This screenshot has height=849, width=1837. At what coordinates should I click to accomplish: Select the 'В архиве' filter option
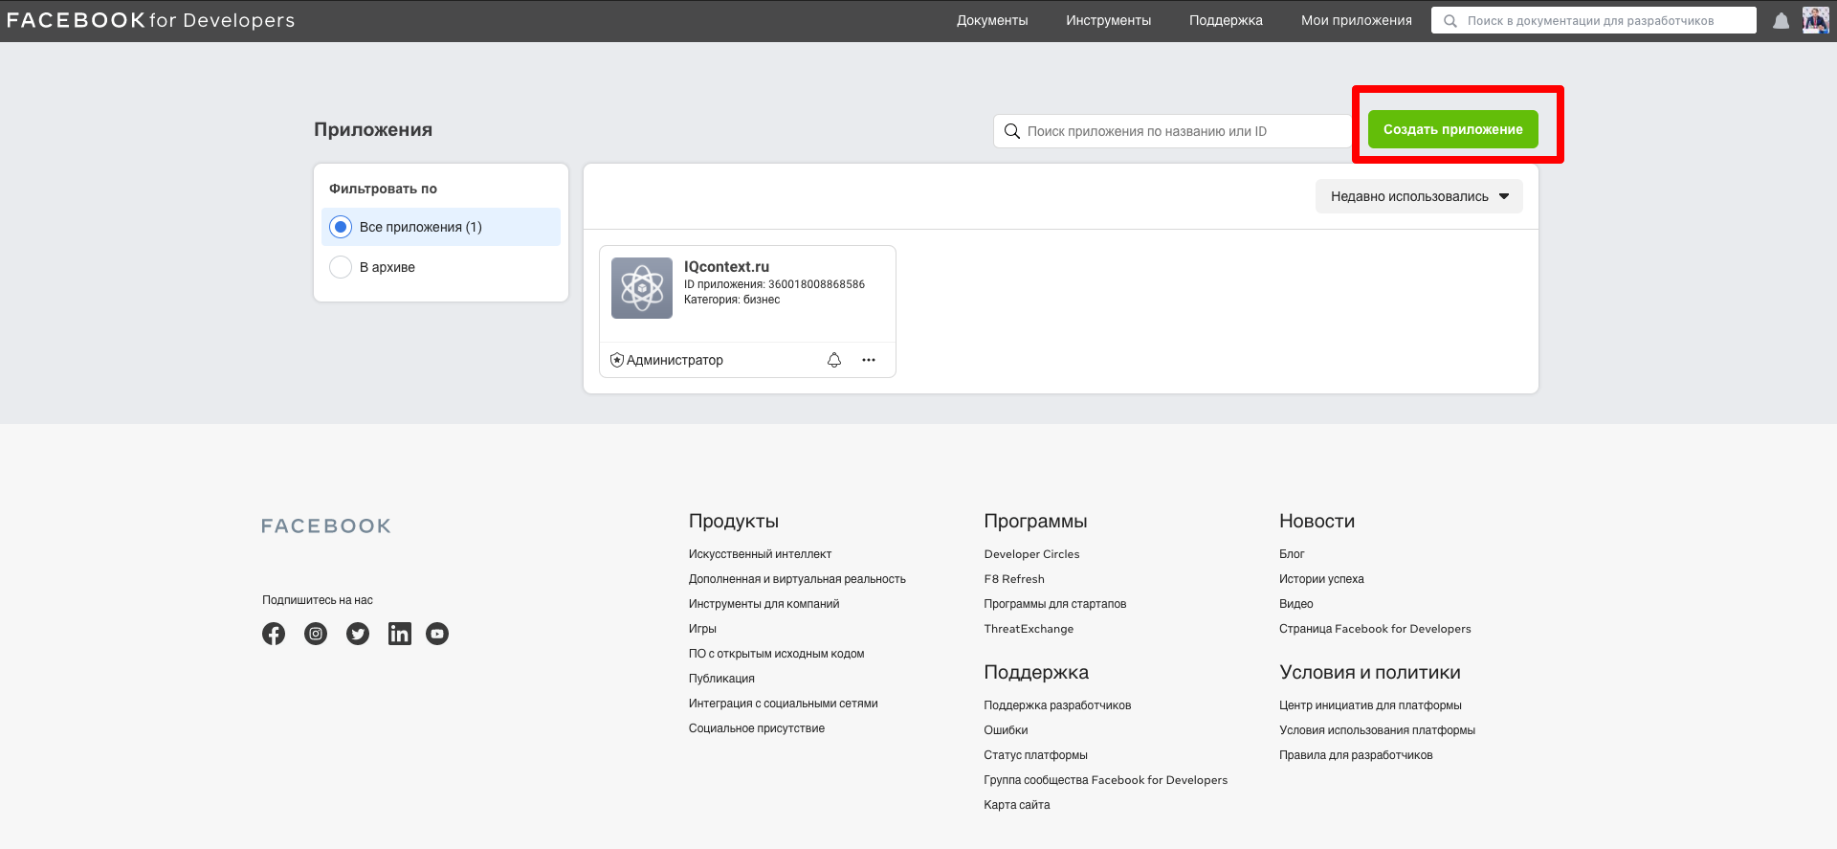pos(441,267)
